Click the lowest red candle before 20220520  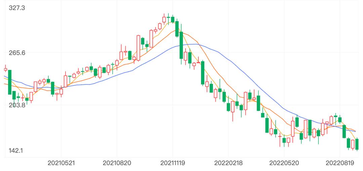(x=280, y=136)
